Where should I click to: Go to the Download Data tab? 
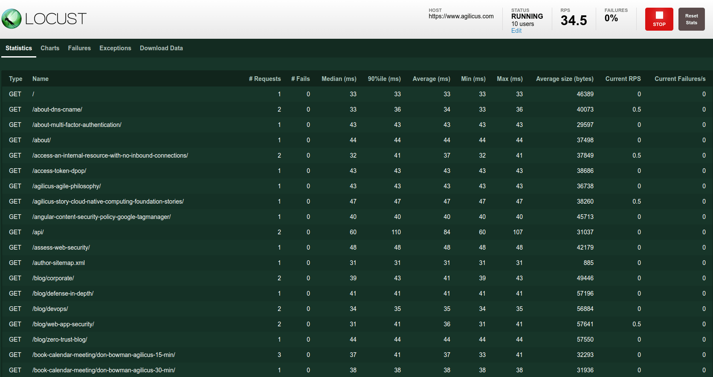pyautogui.click(x=161, y=48)
